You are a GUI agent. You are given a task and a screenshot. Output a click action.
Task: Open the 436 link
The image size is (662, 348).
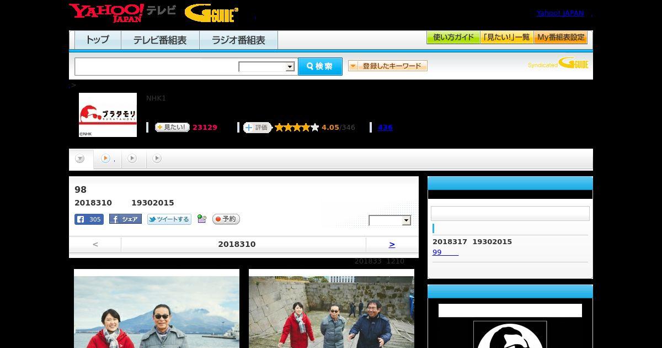(385, 128)
